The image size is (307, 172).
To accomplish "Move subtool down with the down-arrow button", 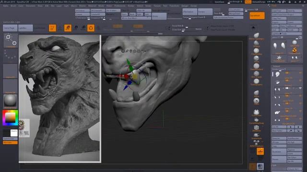I will click(298, 127).
